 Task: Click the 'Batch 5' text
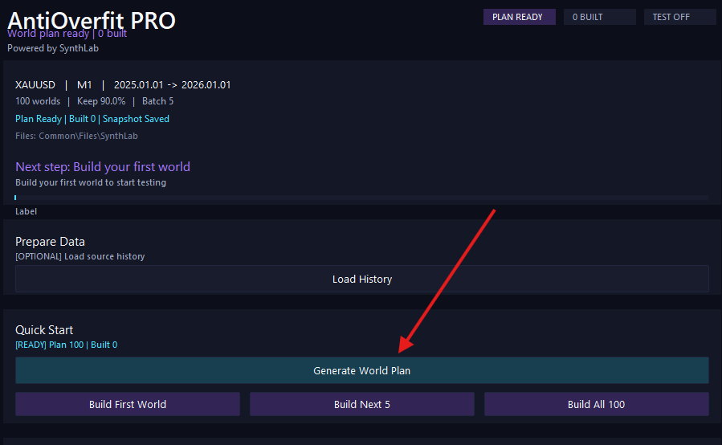(158, 101)
